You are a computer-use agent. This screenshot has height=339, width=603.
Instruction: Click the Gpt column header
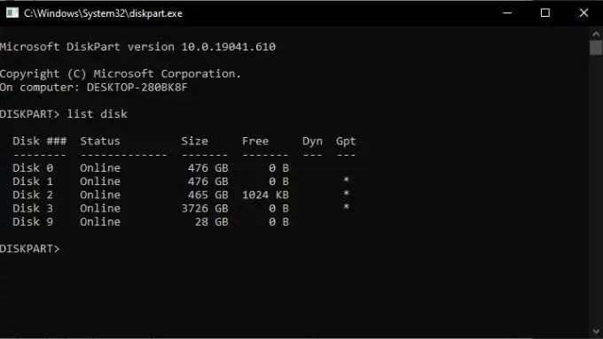coord(346,142)
